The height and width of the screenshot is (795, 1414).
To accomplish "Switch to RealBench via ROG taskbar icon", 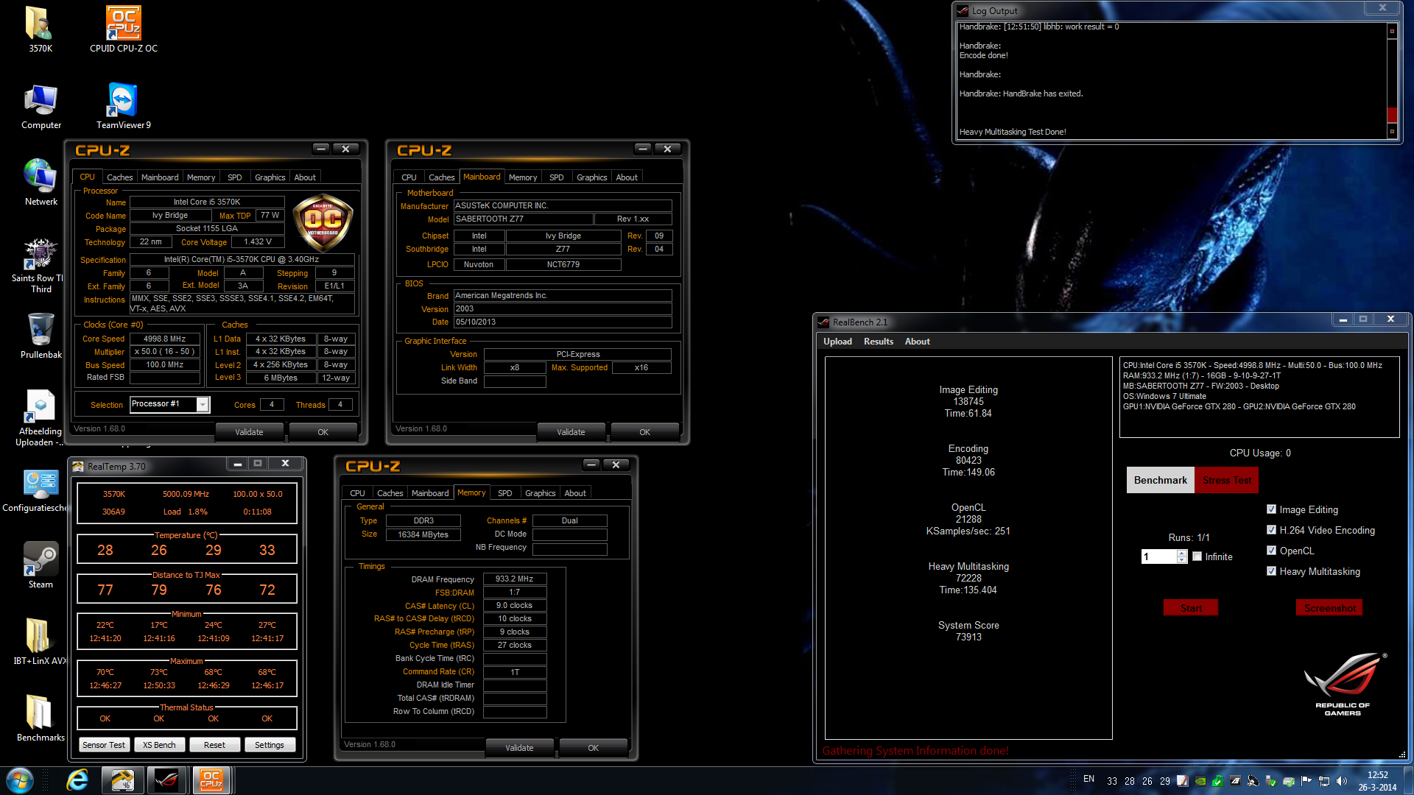I will (167, 780).
